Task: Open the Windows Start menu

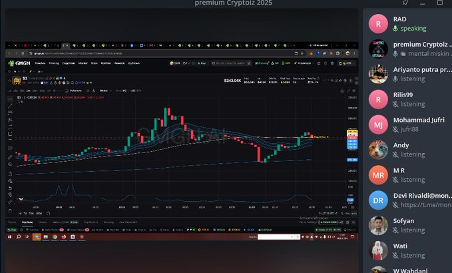Action: coord(9,236)
